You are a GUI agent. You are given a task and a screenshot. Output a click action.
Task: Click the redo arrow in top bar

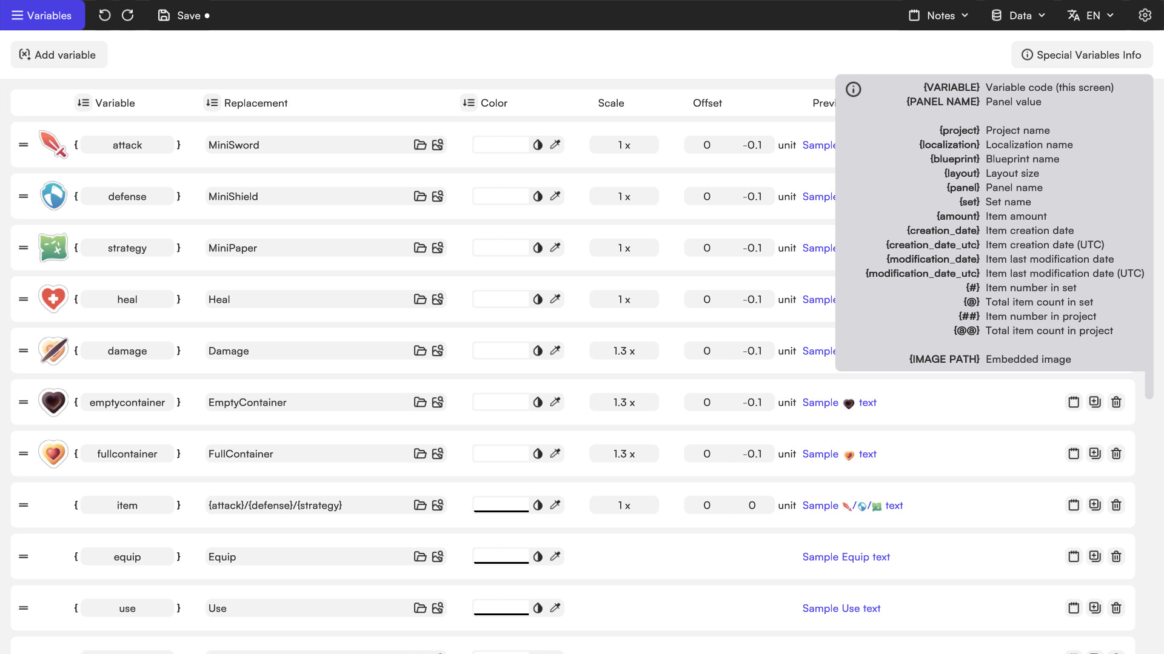click(127, 15)
